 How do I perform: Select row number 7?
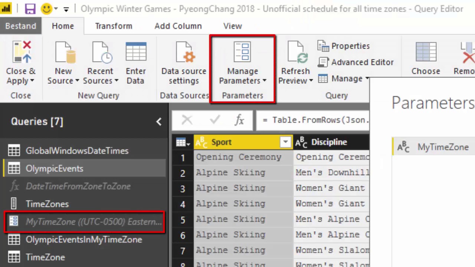click(183, 251)
